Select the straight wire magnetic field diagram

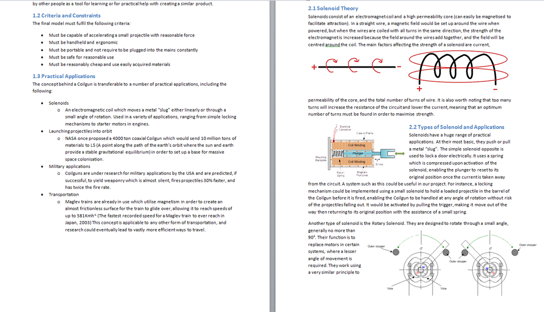click(356, 65)
